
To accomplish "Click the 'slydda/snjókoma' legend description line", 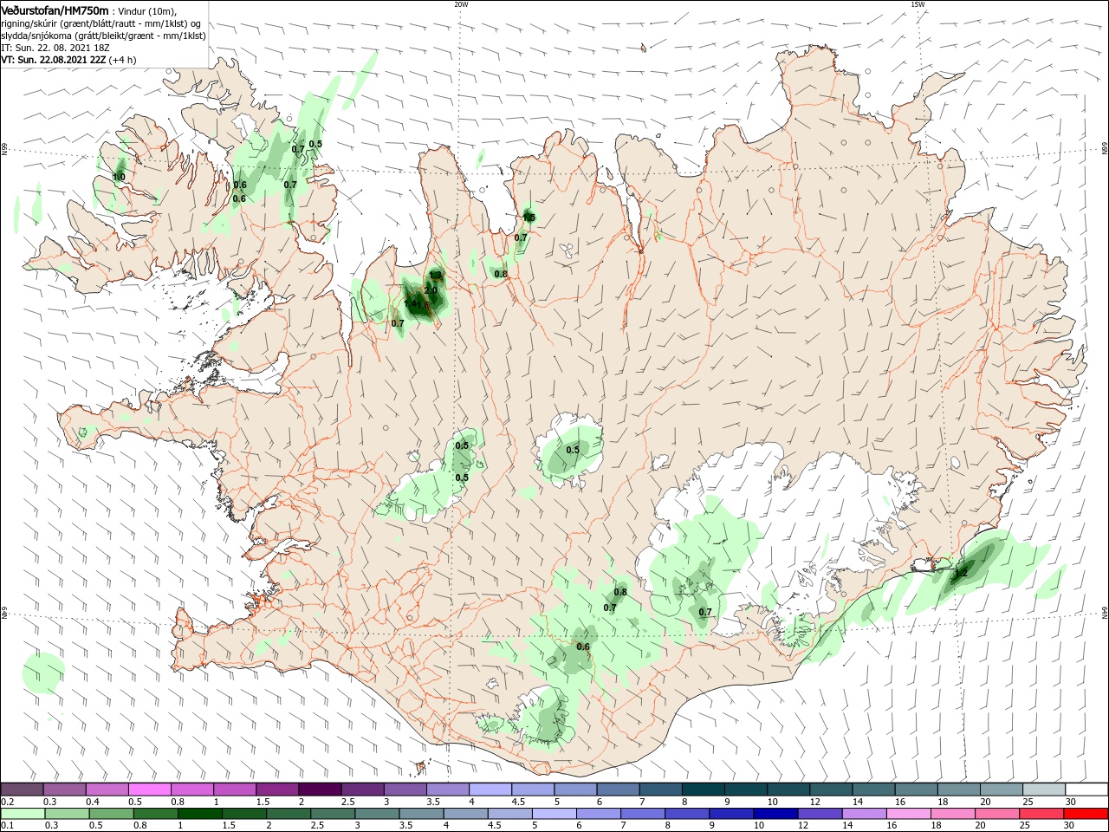I will click(103, 36).
